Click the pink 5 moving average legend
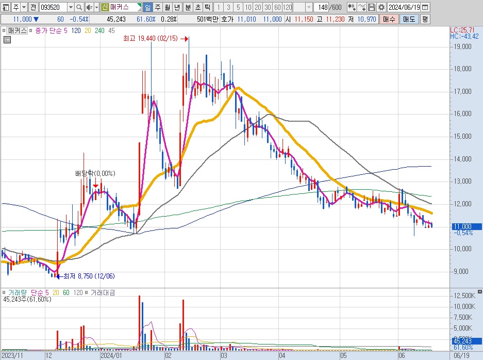This screenshot has height=360, width=483. point(65,30)
